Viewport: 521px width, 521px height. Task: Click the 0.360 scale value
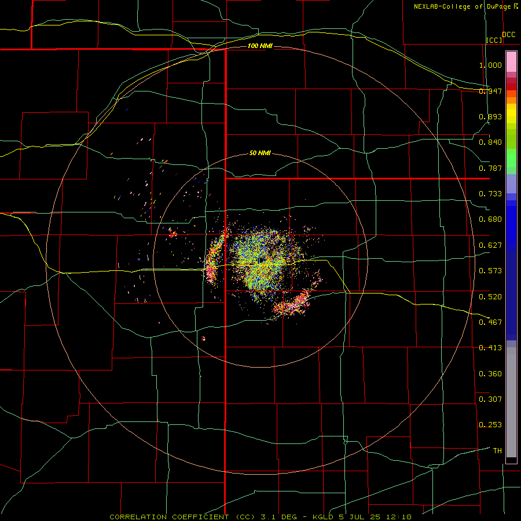[490, 374]
